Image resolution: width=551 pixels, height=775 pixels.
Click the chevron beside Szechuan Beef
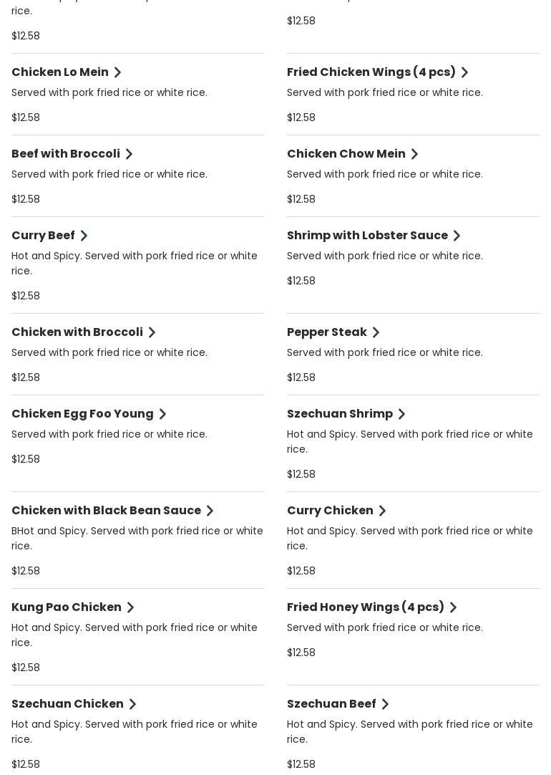click(386, 704)
